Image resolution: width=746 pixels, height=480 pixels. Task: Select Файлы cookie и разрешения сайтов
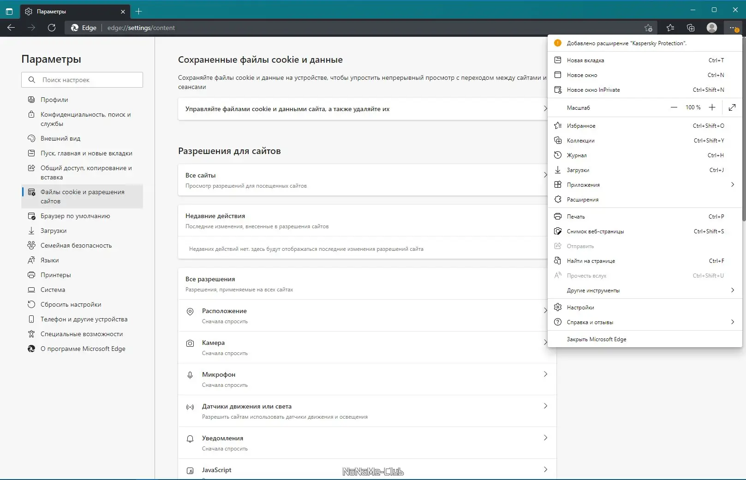coord(82,196)
